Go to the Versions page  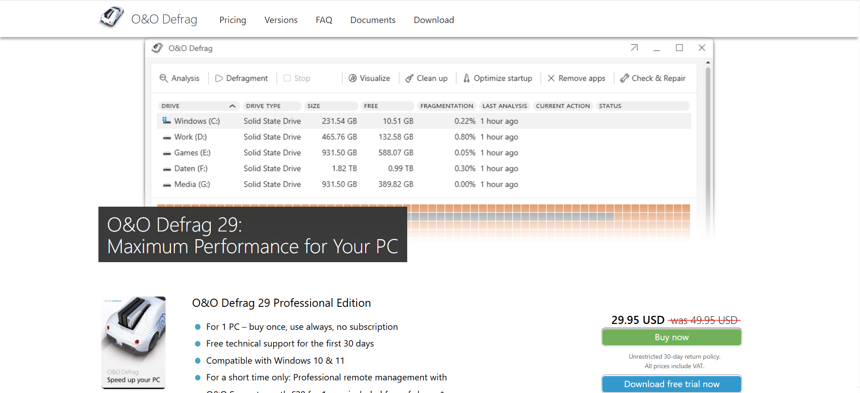pos(281,20)
